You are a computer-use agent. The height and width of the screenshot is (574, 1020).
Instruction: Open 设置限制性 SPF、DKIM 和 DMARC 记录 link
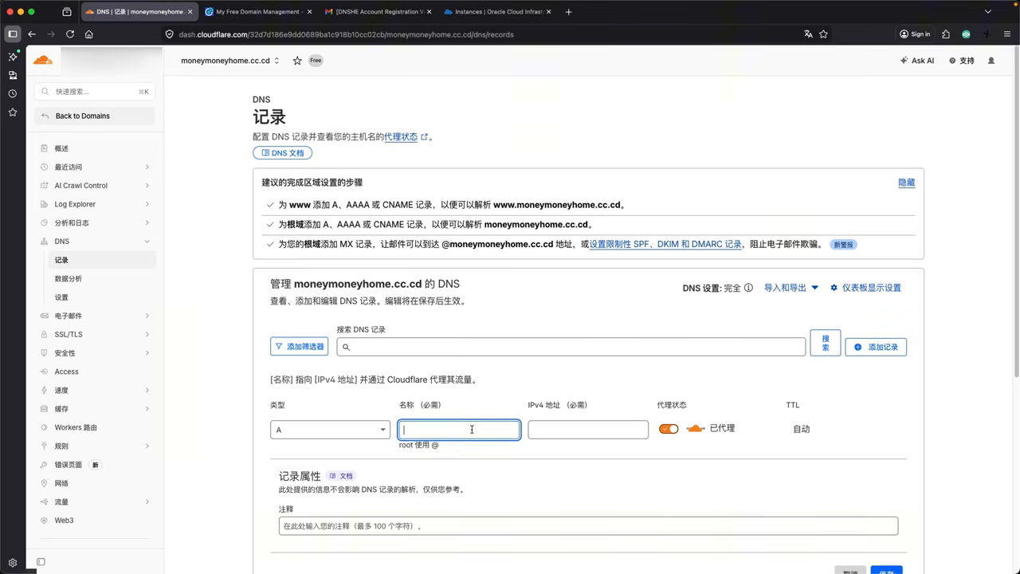tap(665, 245)
